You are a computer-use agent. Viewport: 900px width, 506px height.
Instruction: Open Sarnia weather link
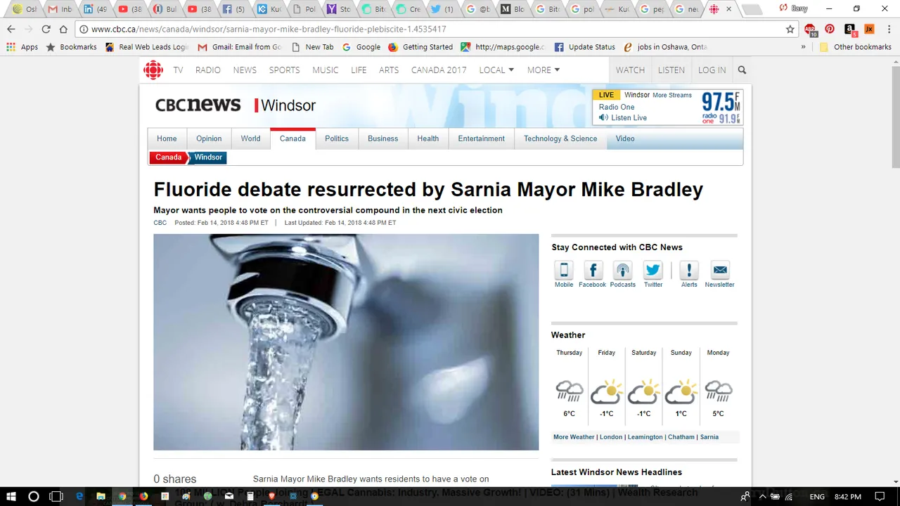pyautogui.click(x=709, y=437)
